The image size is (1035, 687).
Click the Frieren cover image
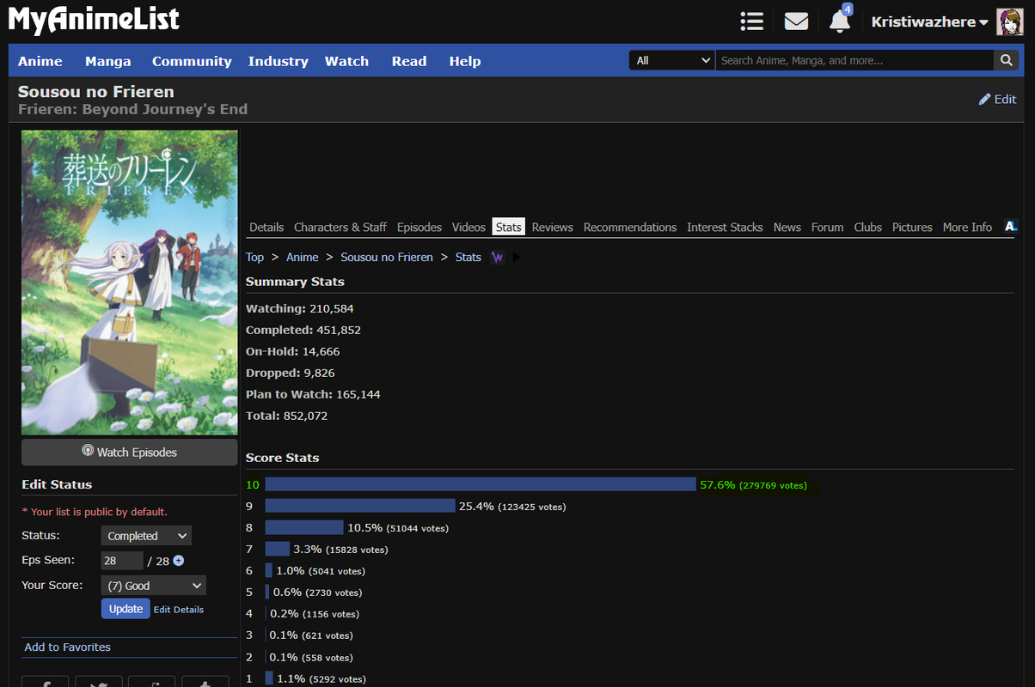[130, 283]
